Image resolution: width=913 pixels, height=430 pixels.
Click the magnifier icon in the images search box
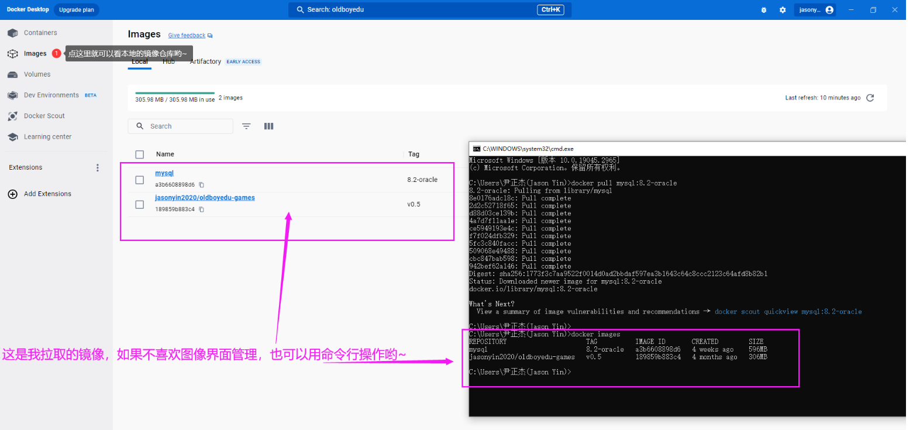[140, 126]
